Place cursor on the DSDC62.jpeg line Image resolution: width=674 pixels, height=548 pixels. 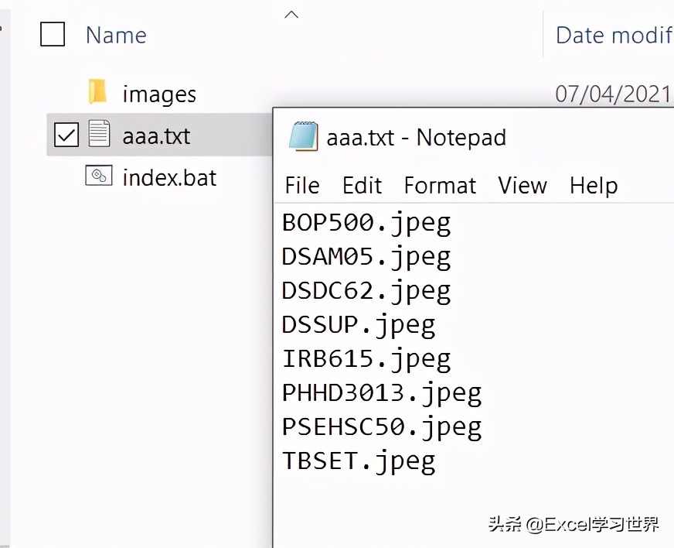tap(366, 291)
